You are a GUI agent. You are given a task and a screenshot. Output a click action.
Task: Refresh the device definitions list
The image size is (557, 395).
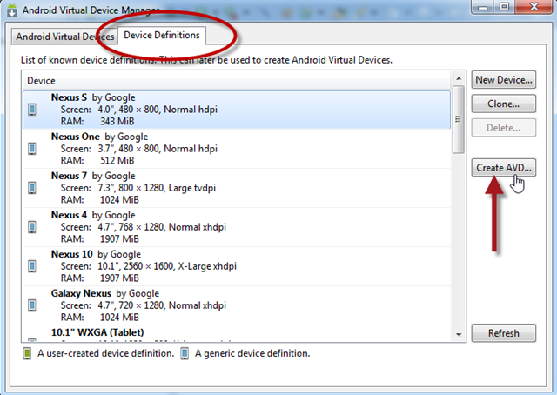click(503, 333)
